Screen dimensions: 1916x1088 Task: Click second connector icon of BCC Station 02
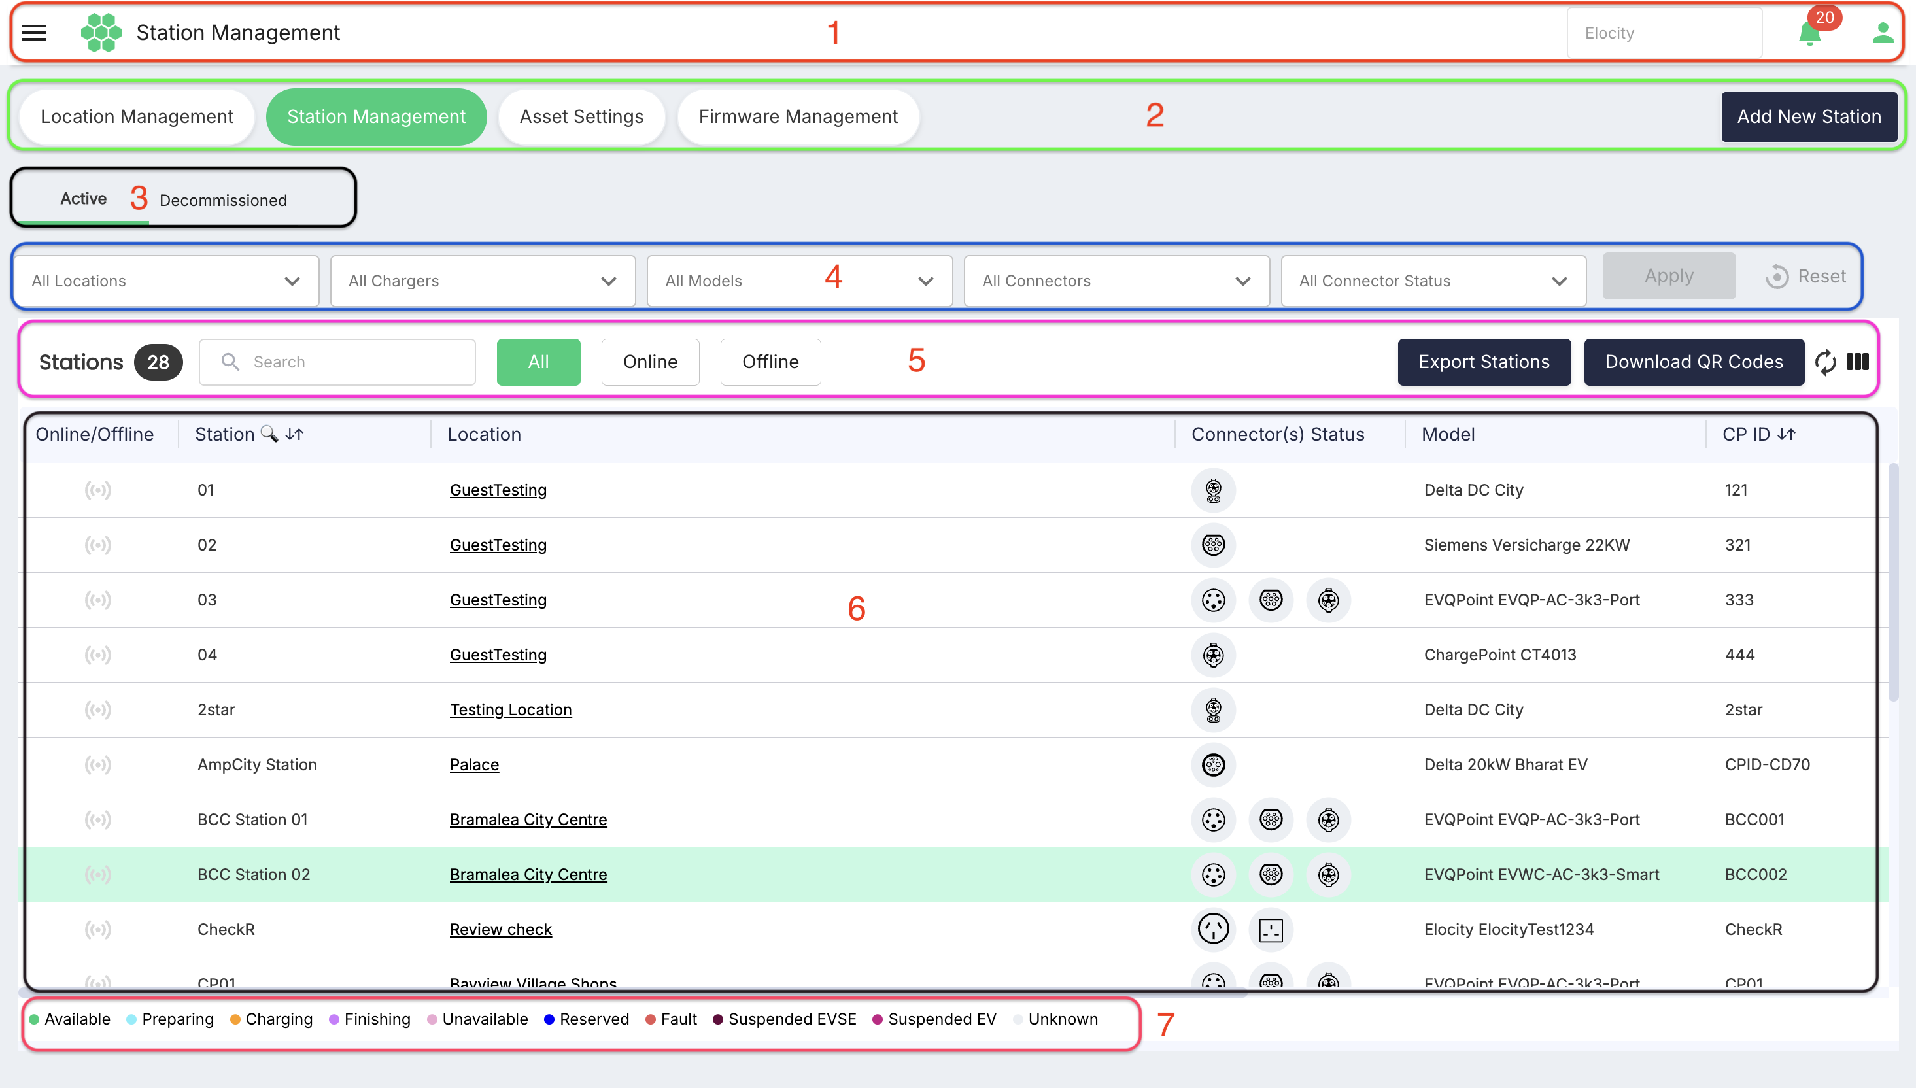coord(1271,874)
